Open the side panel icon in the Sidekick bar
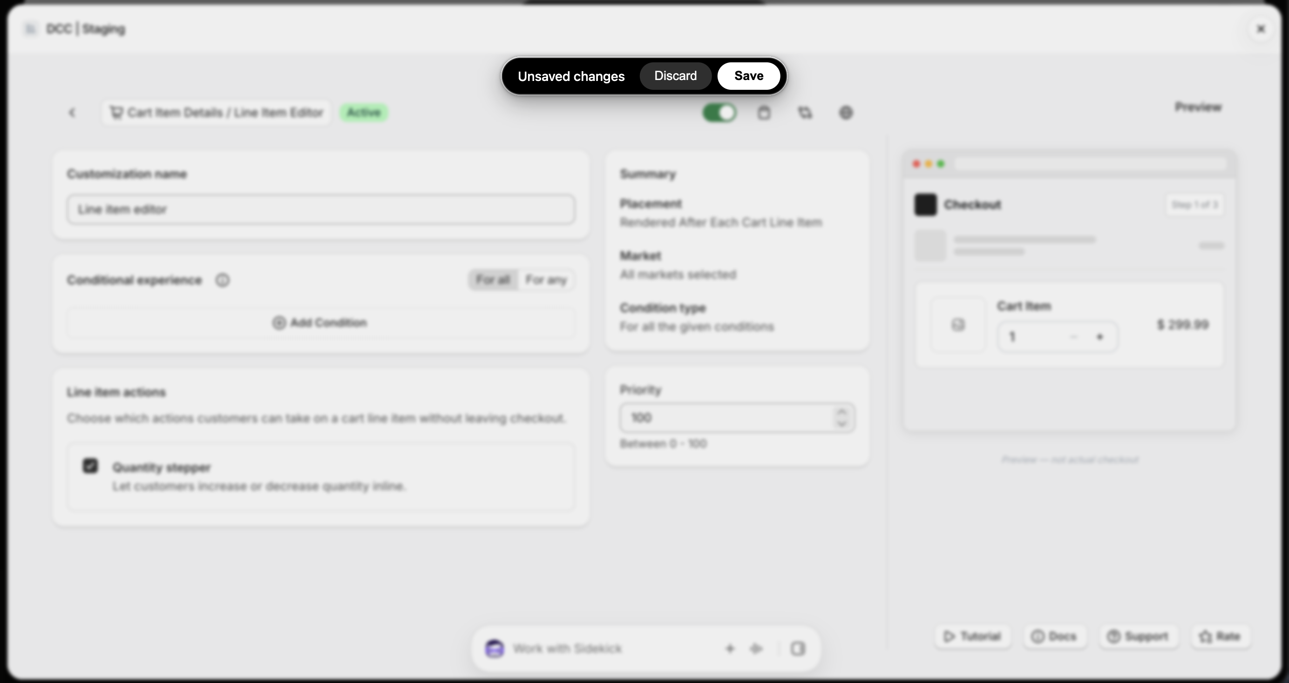The height and width of the screenshot is (683, 1289). [798, 649]
